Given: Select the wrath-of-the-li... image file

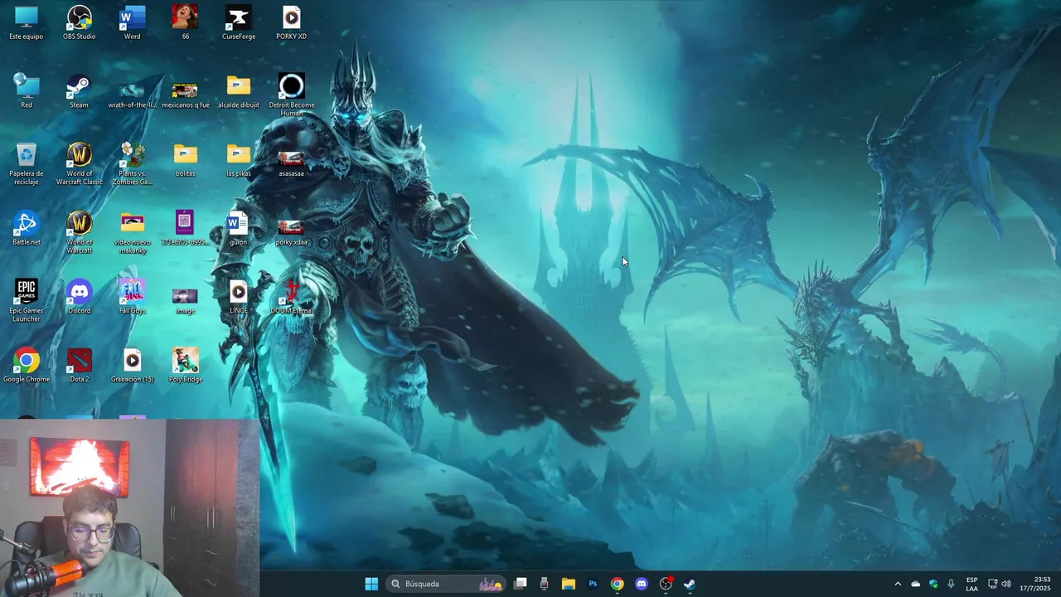Looking at the screenshot, I should 133,95.
